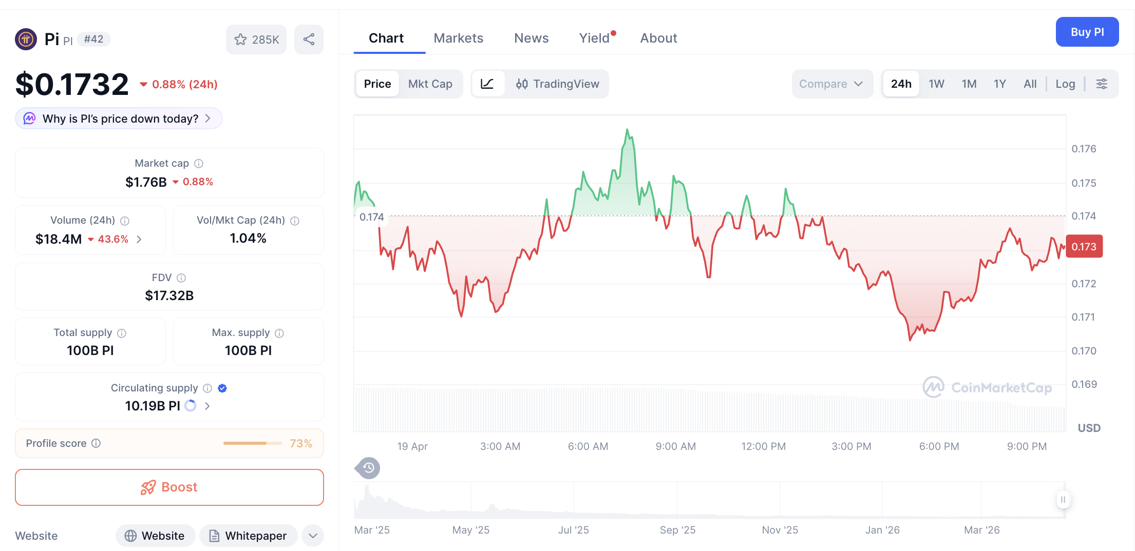The height and width of the screenshot is (551, 1135).
Task: Click the current price 0.173 label
Action: click(1084, 247)
